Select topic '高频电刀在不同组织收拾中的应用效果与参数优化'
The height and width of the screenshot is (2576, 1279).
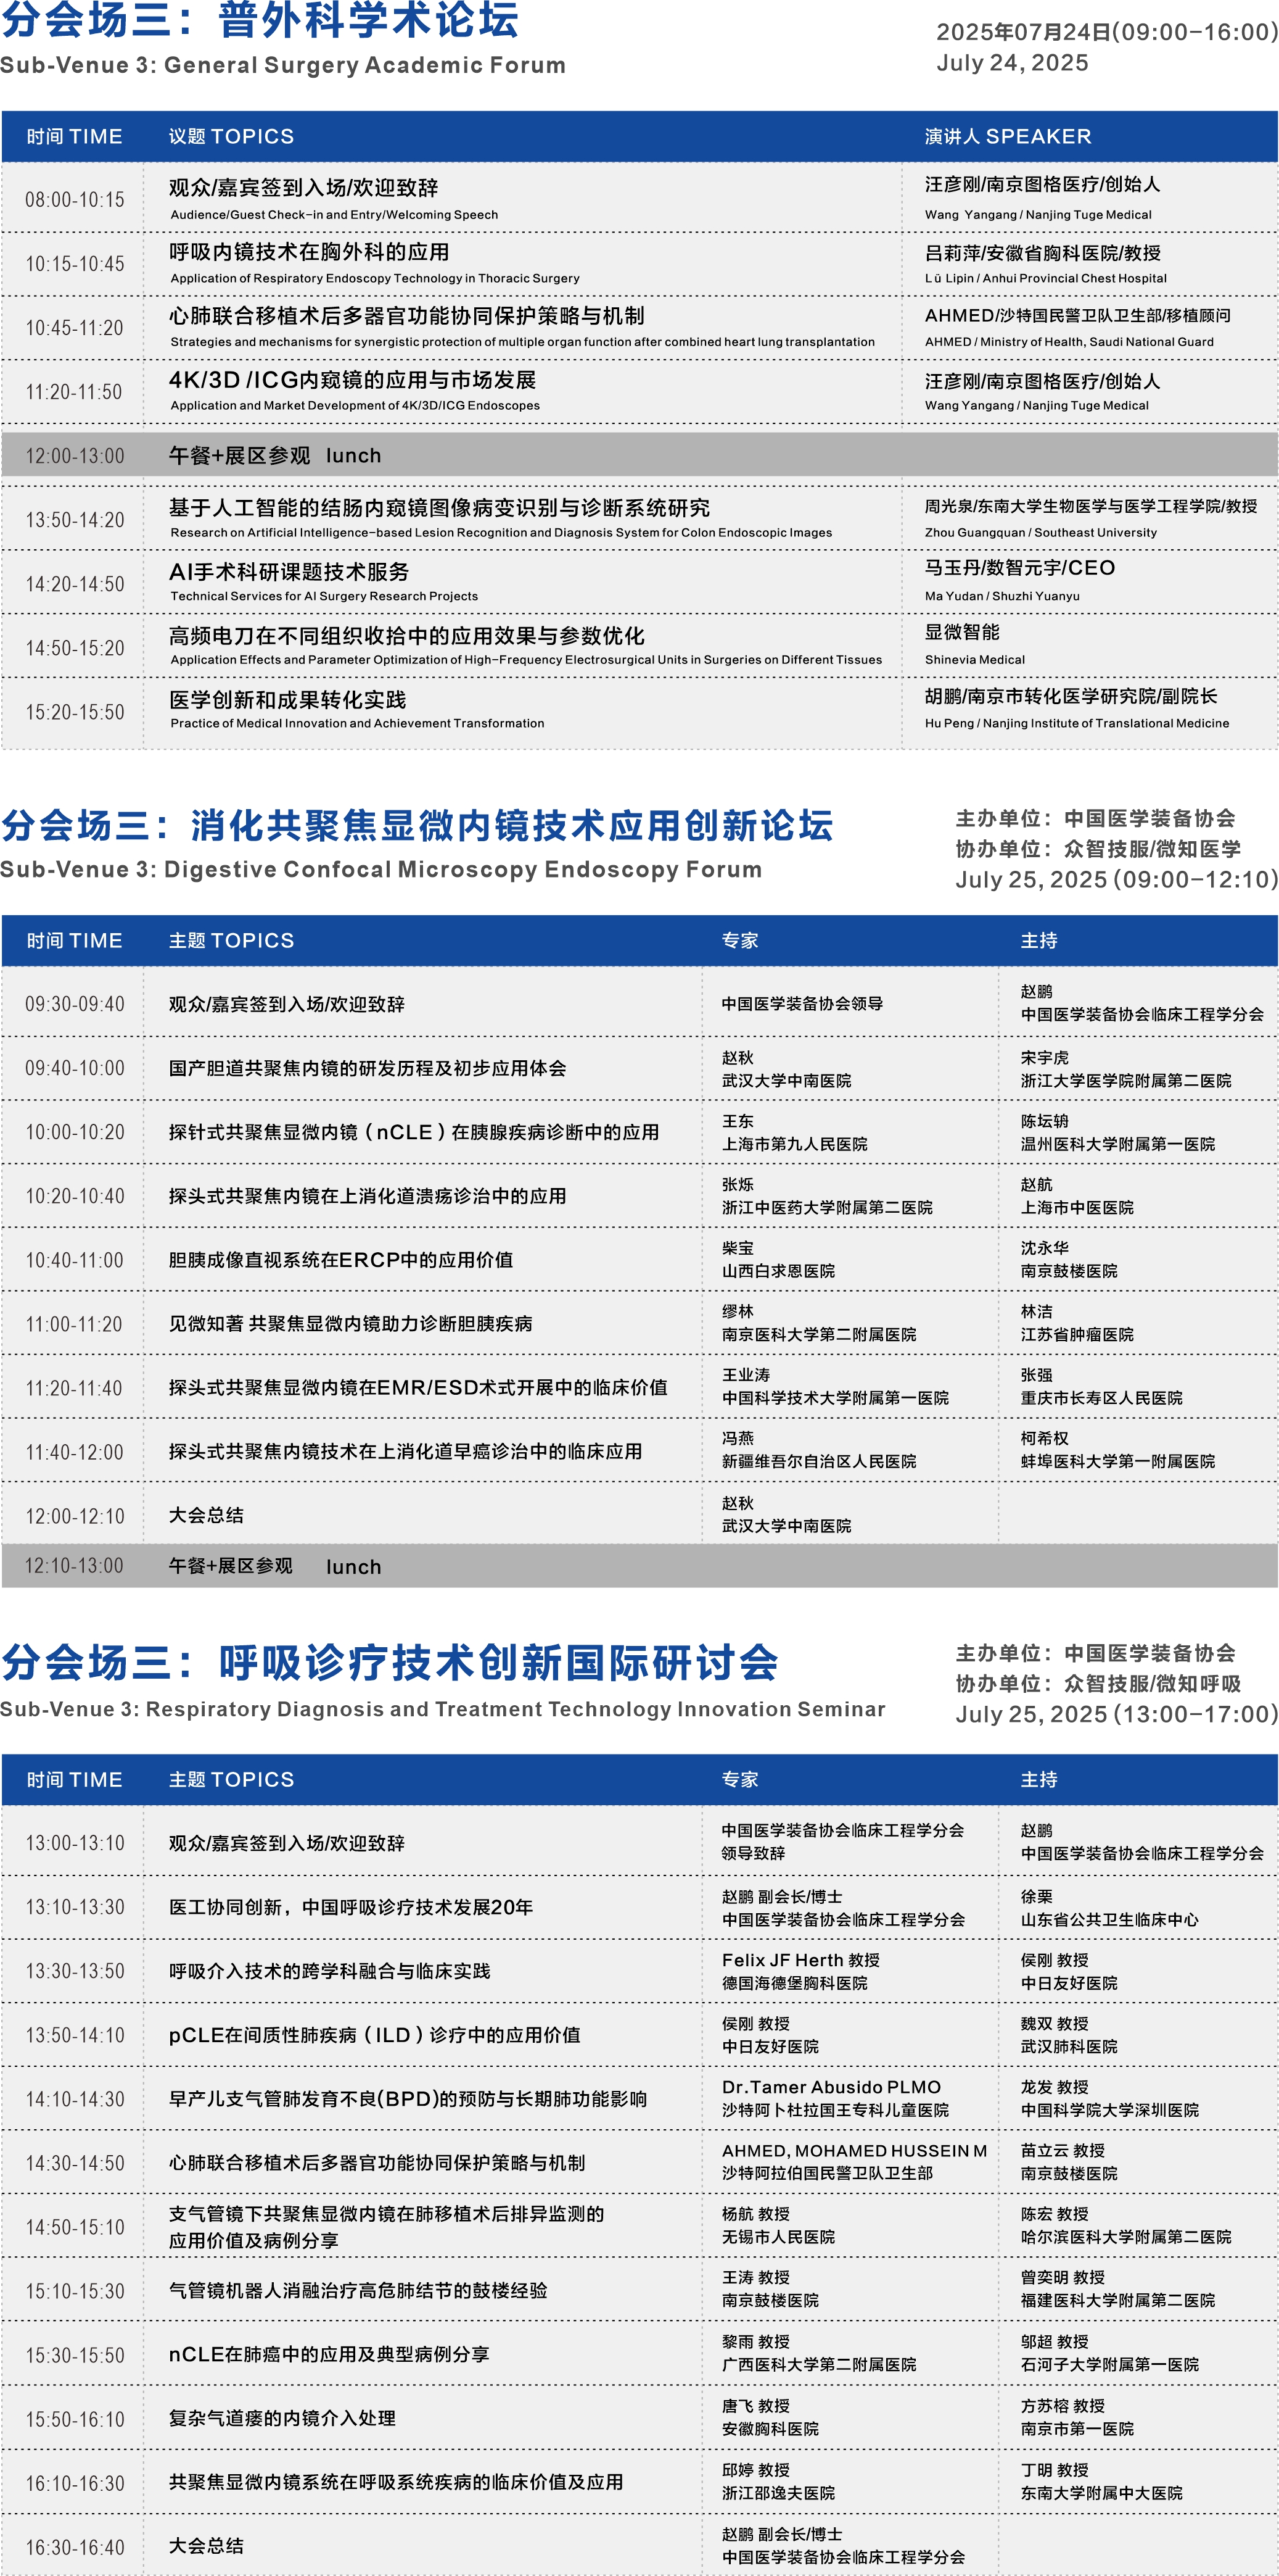click(x=406, y=636)
